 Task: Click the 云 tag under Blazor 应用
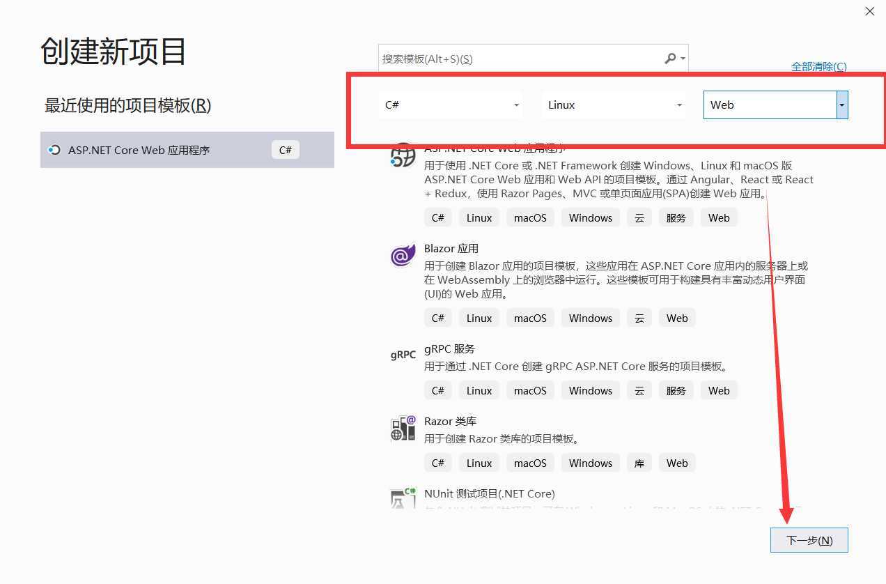(x=639, y=318)
